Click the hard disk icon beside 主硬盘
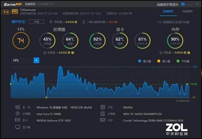202x139 pixels. [x=103, y=113]
